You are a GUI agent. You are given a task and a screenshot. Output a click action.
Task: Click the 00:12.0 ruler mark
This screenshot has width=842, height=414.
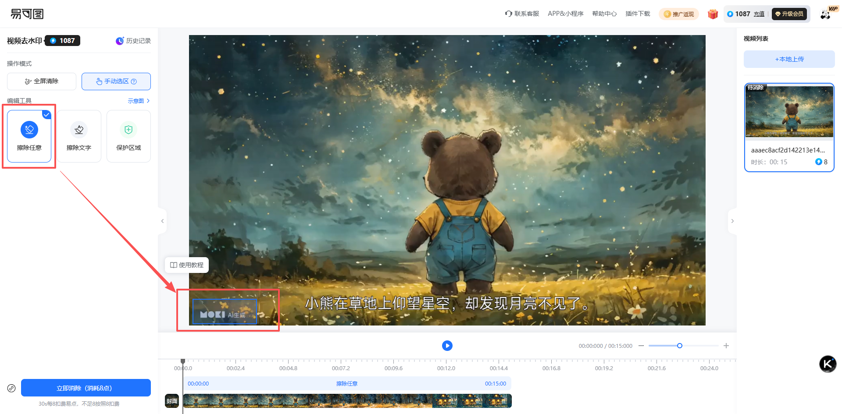click(x=446, y=368)
